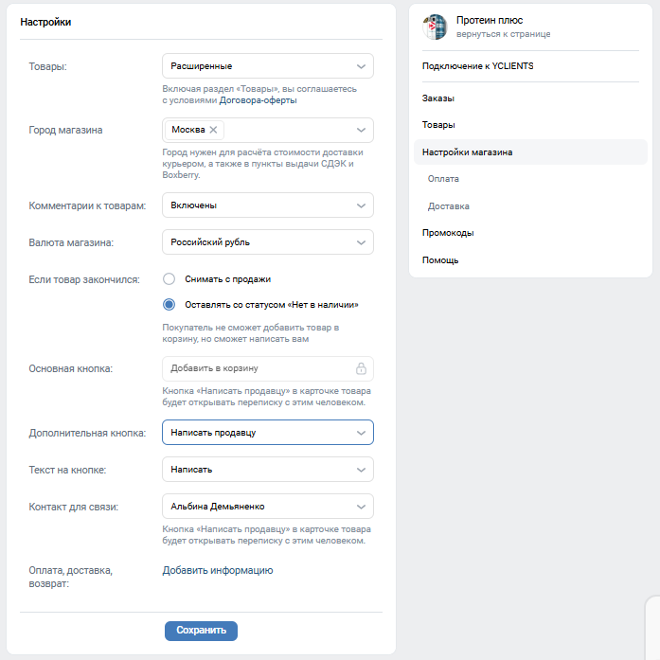Click вернуться к странице link
660x660 pixels.
503,34
